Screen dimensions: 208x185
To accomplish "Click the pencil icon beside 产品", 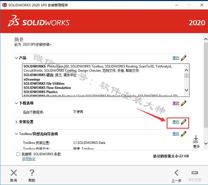I will [x=184, y=58].
